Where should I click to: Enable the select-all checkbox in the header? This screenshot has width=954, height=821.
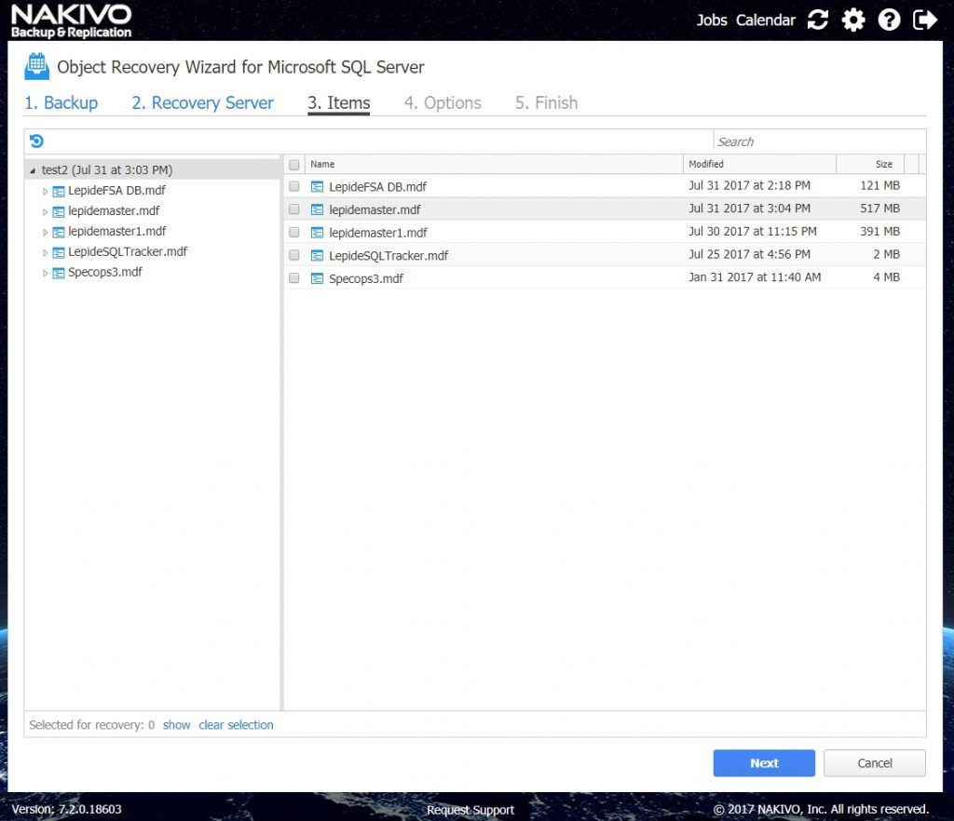pos(293,164)
